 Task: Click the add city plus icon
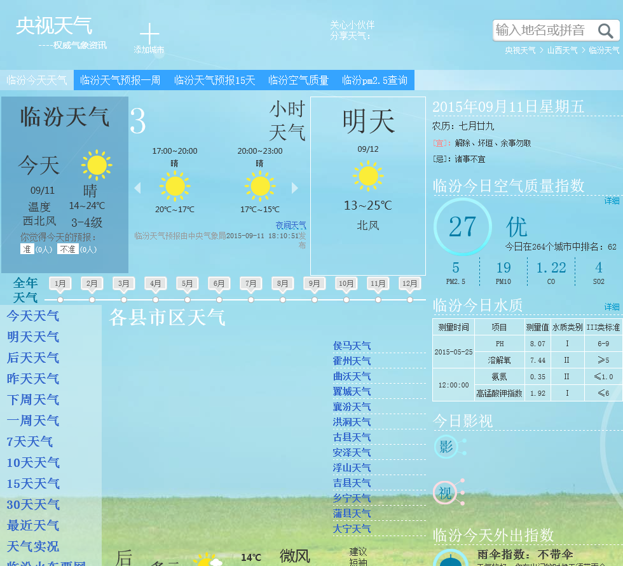click(x=149, y=33)
